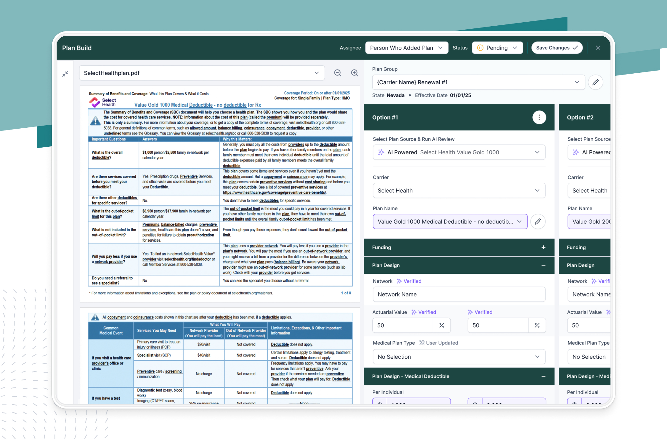The width and height of the screenshot is (667, 440).
Task: Collapse the PDF viewer with the shrink arrows icon
Action: pyautogui.click(x=65, y=74)
